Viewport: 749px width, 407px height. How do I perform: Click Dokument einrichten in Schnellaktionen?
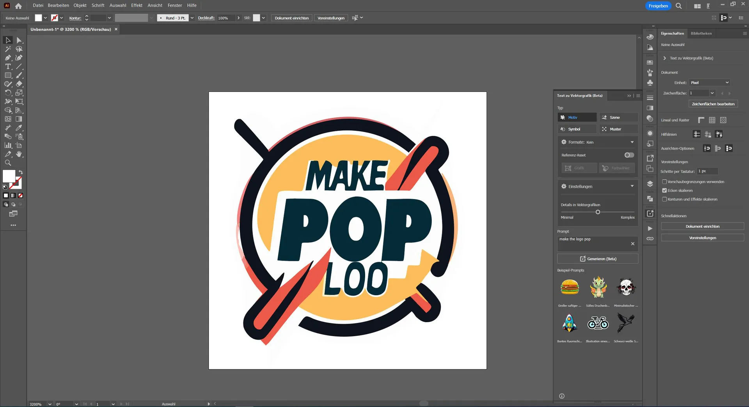(x=703, y=226)
